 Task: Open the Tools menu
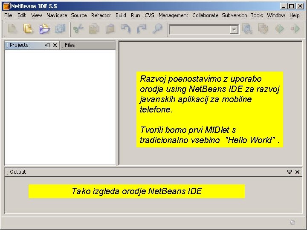(x=257, y=15)
